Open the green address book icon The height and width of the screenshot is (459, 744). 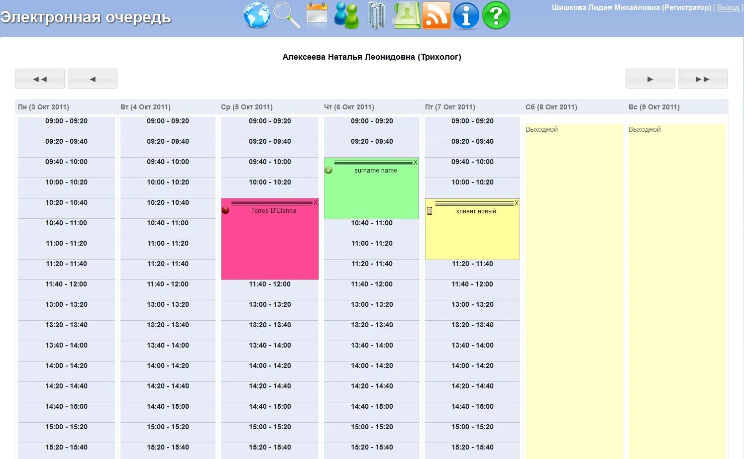click(x=407, y=15)
